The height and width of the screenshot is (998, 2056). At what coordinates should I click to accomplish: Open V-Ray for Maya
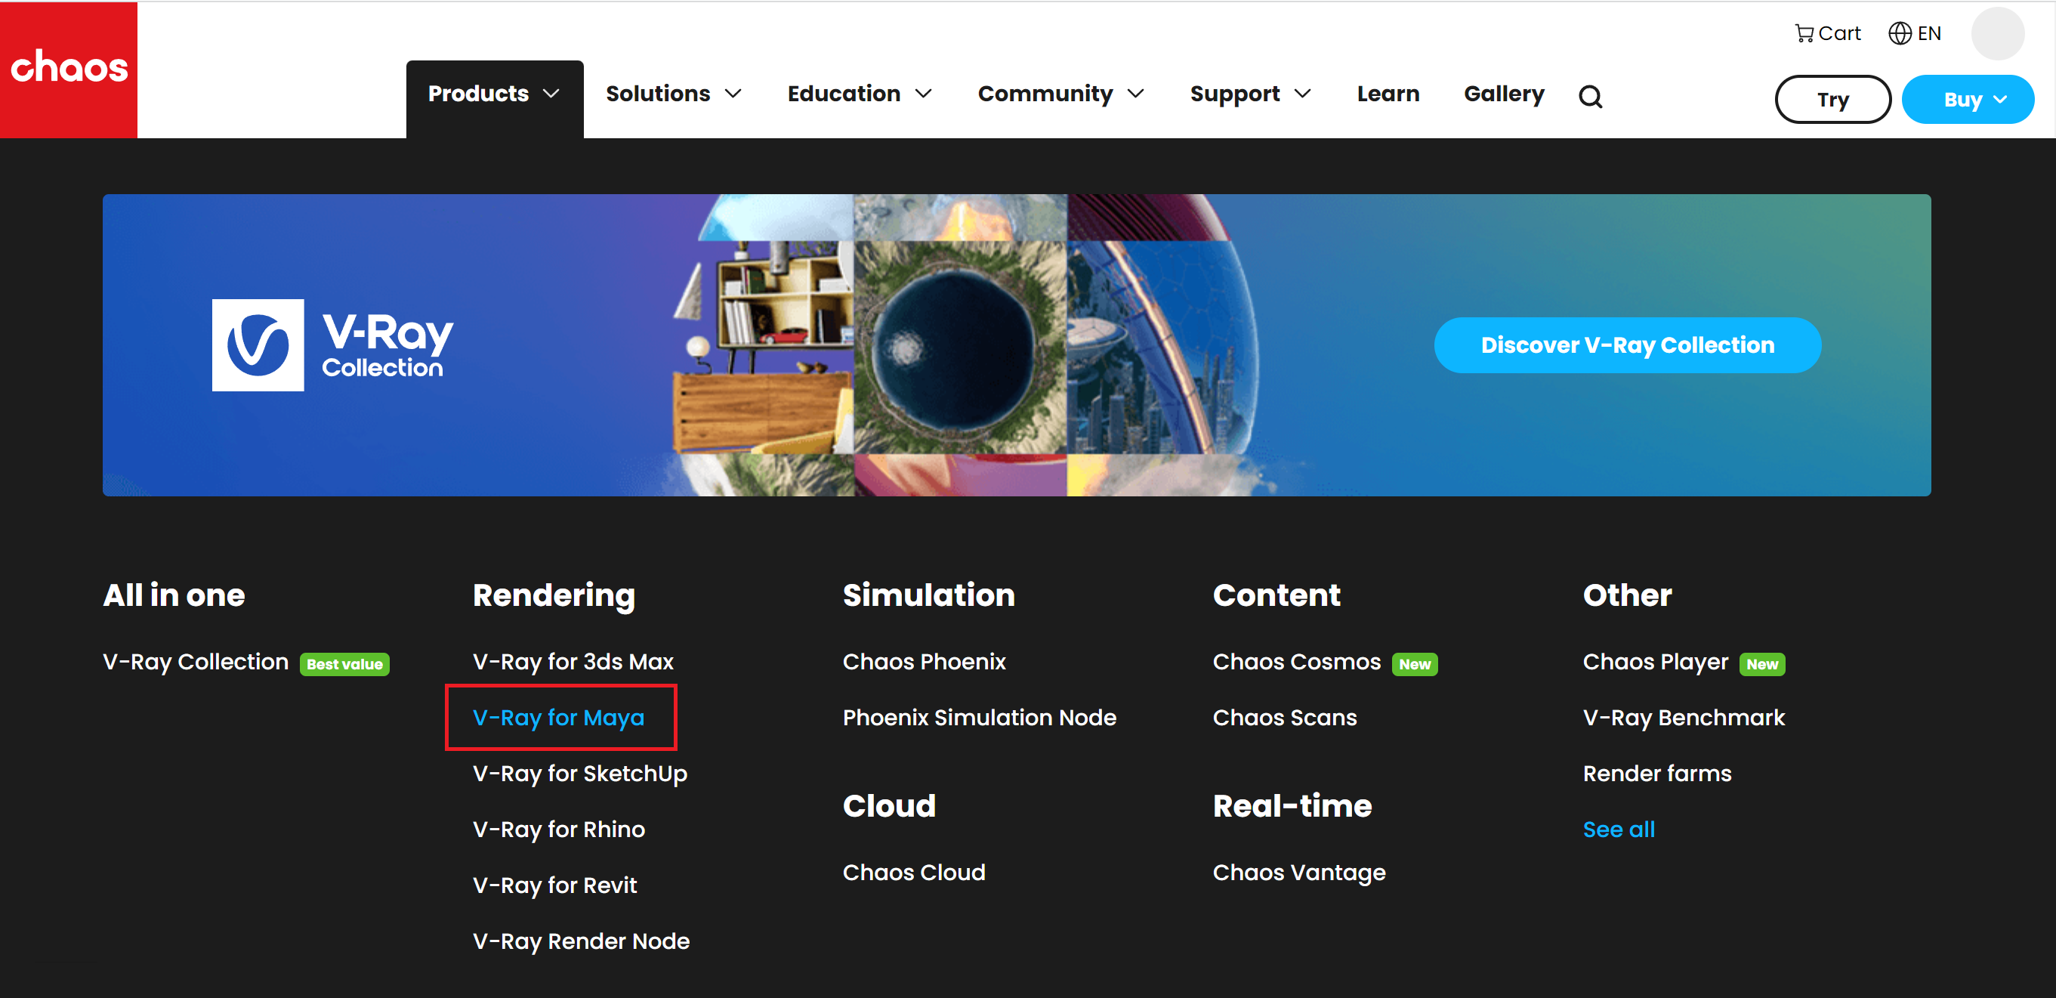pyautogui.click(x=558, y=718)
